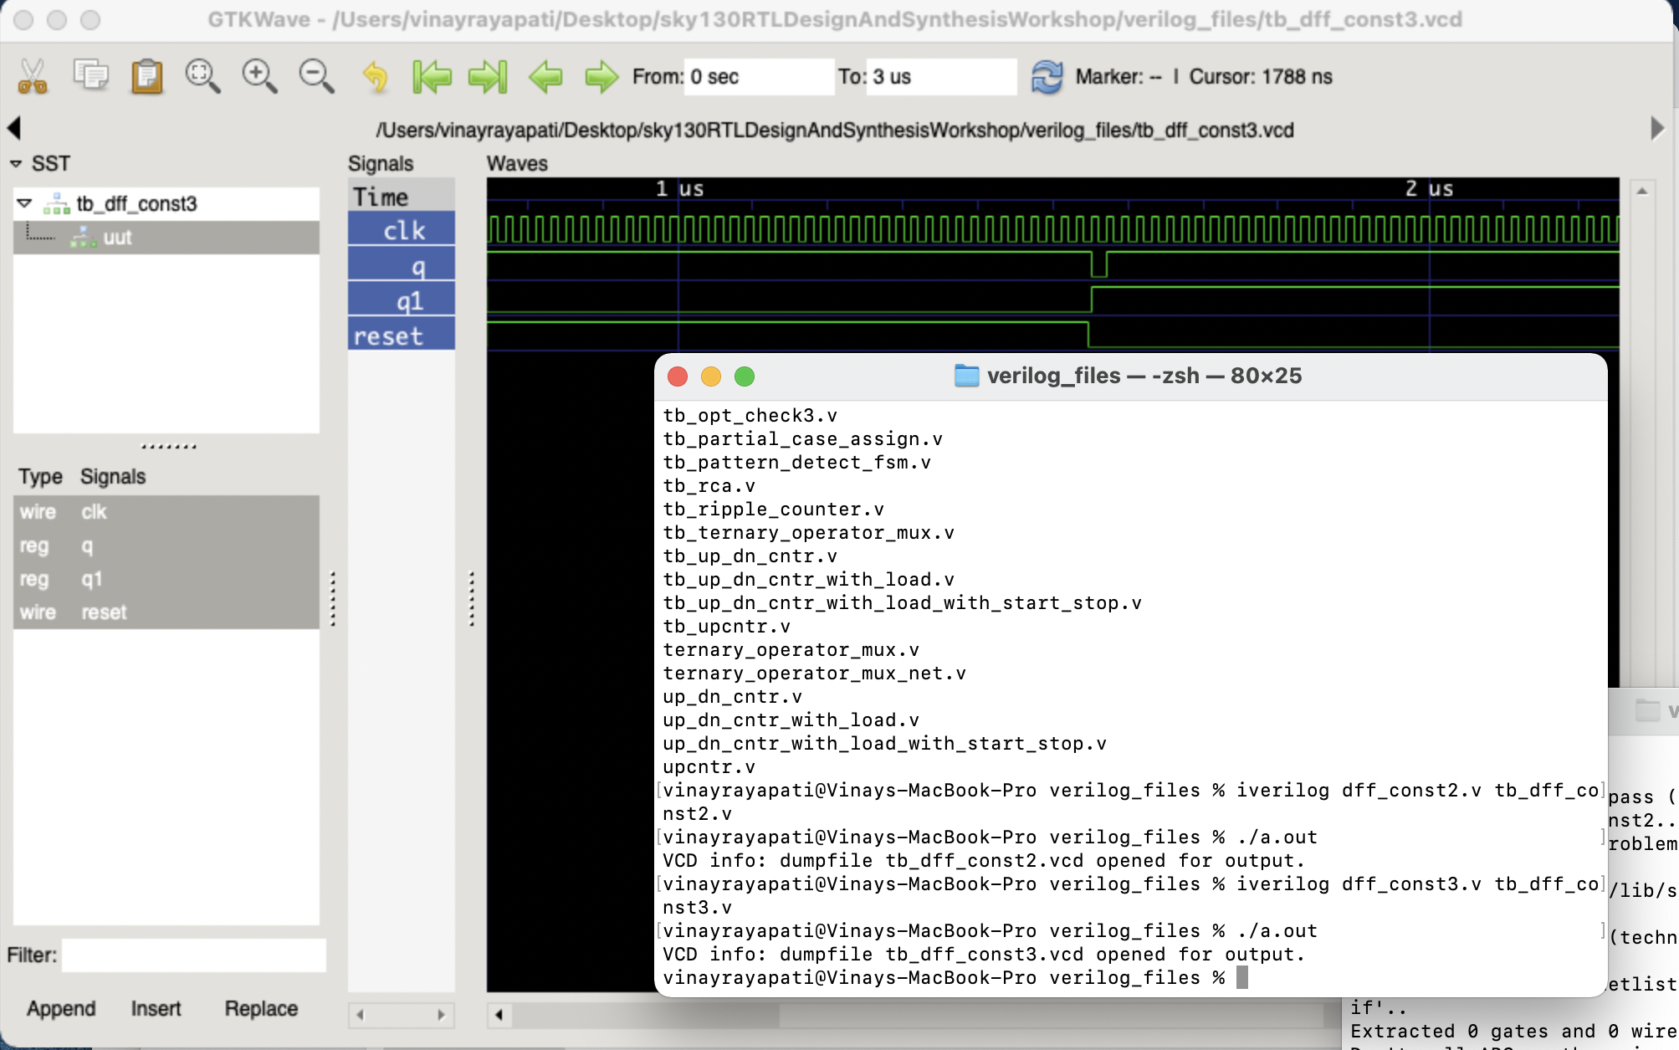Select the uut module in the hierarchy
1679x1050 pixels.
(x=119, y=237)
